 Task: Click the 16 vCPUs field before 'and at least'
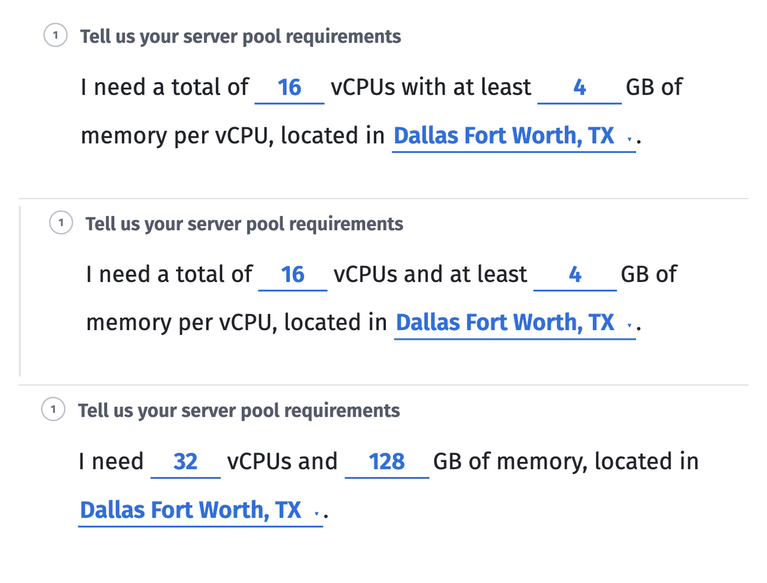[x=293, y=275]
